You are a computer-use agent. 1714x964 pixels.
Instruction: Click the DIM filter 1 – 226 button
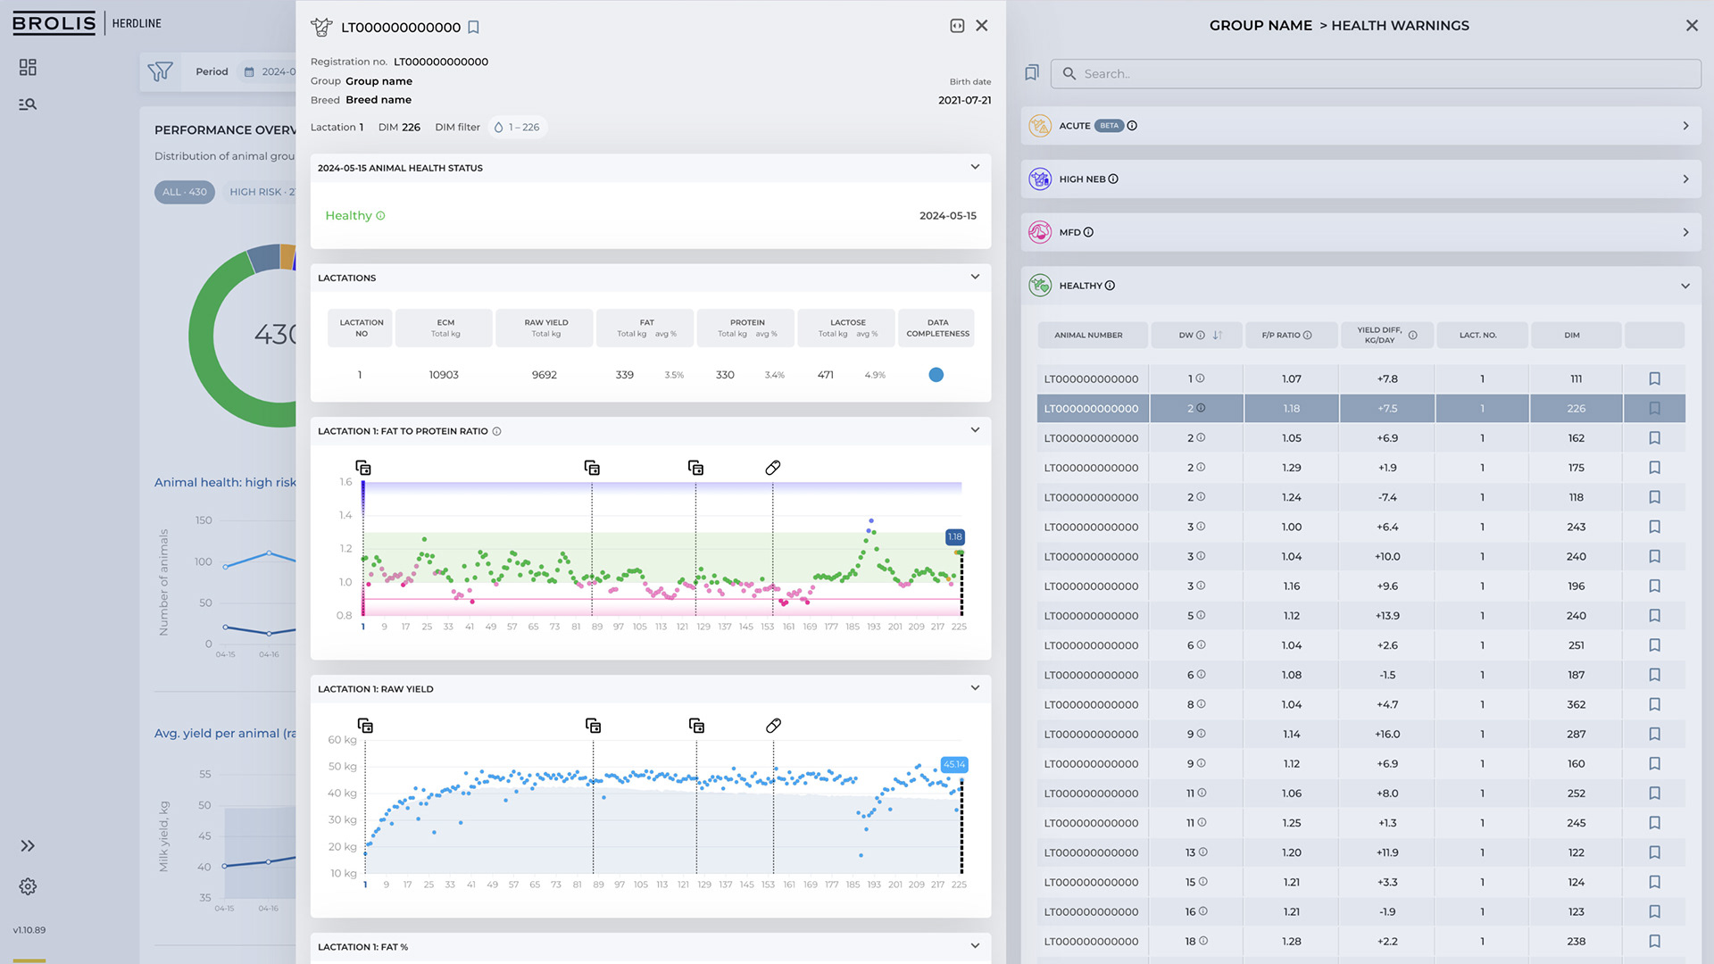point(517,128)
